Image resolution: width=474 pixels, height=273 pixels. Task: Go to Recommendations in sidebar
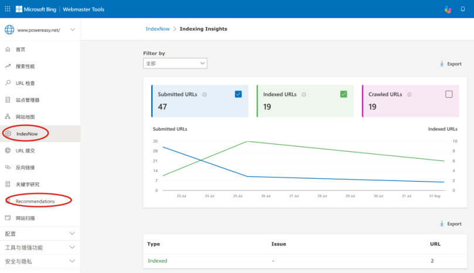click(35, 202)
